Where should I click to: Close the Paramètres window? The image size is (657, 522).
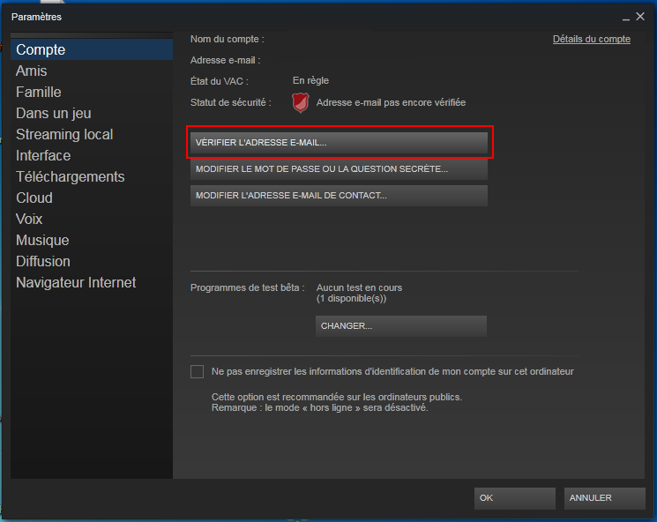click(640, 17)
